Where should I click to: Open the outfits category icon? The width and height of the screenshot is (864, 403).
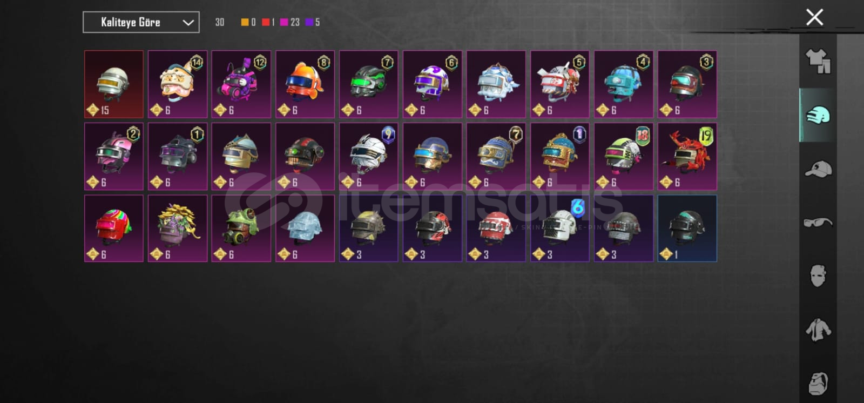(x=818, y=61)
